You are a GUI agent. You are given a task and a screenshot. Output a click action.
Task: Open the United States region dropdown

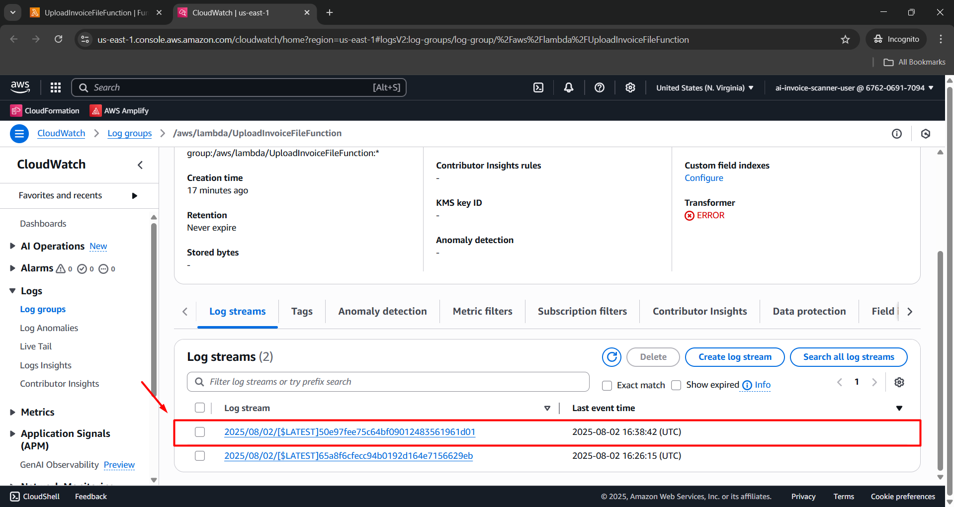pyautogui.click(x=704, y=87)
